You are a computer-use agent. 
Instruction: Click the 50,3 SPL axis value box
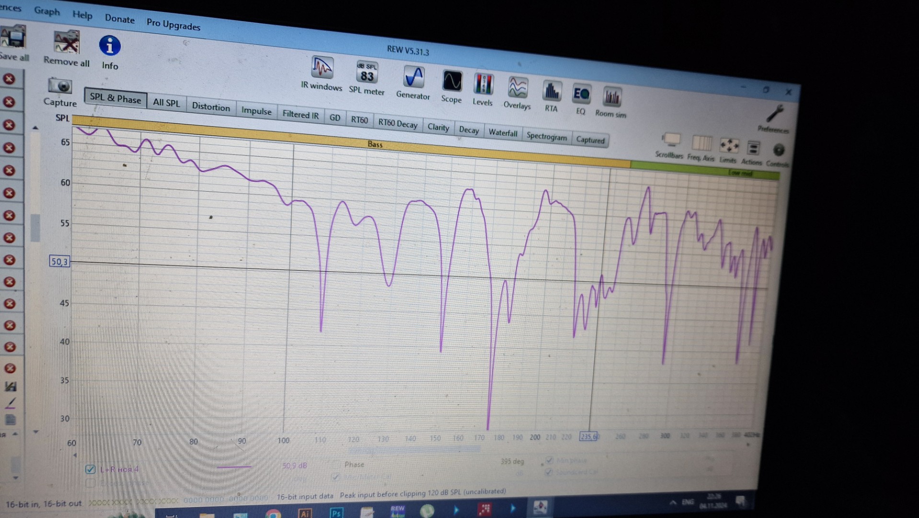click(59, 261)
